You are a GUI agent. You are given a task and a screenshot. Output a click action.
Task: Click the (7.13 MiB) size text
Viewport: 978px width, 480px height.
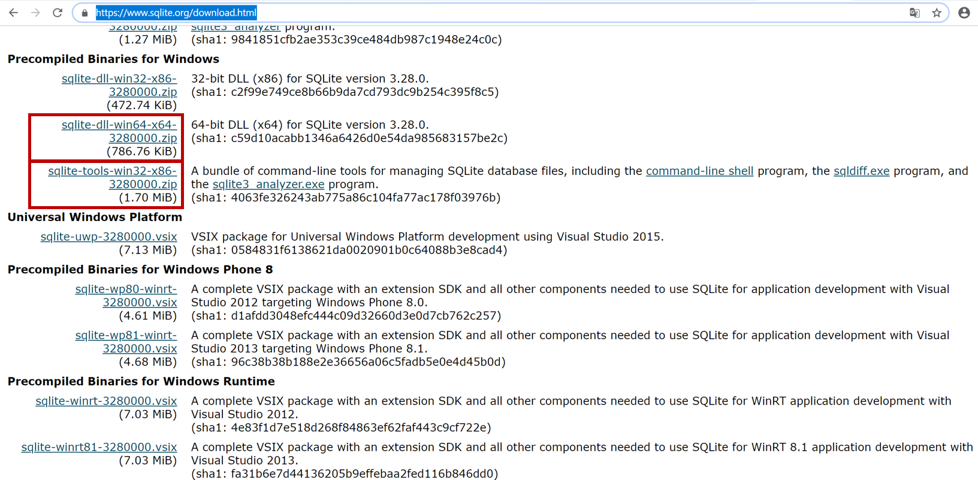148,250
